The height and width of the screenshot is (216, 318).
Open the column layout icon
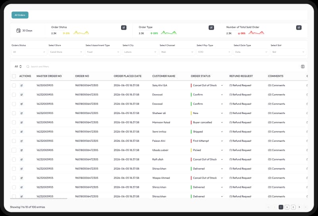(303, 67)
